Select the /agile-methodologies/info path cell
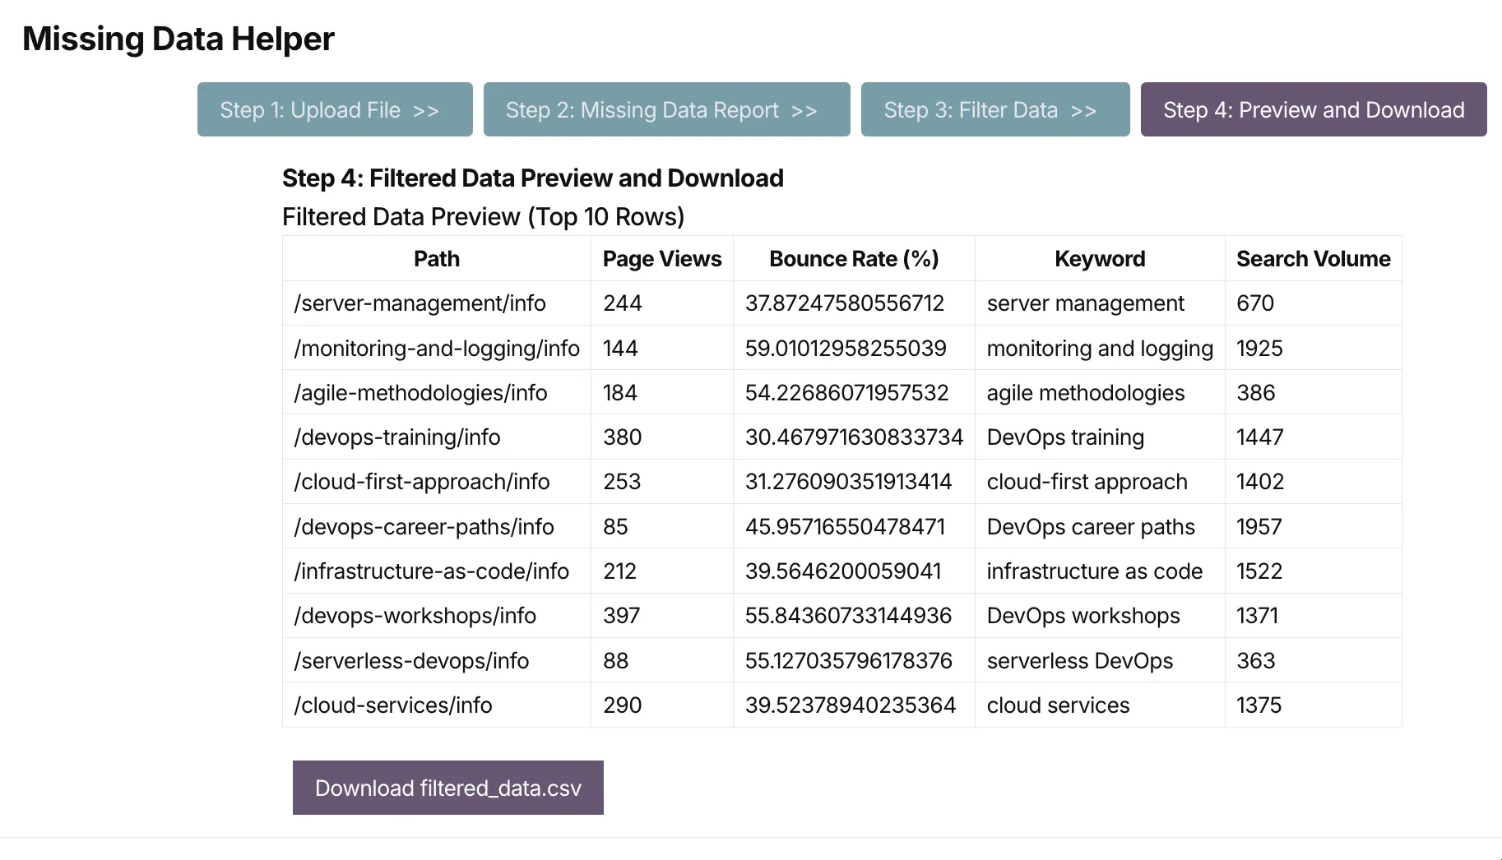The height and width of the screenshot is (860, 1502). [437, 392]
